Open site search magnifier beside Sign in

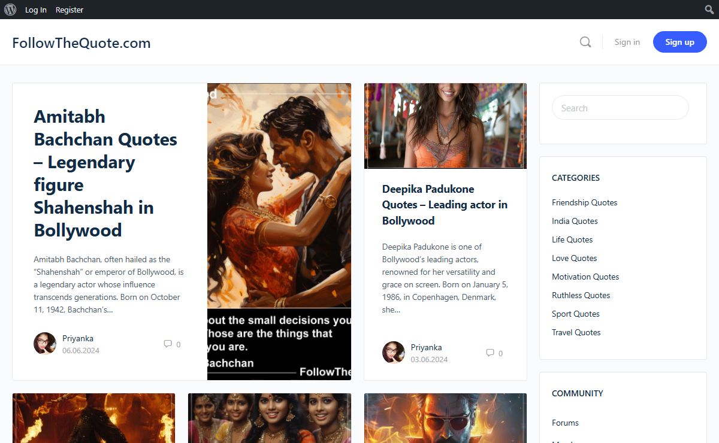pyautogui.click(x=585, y=42)
